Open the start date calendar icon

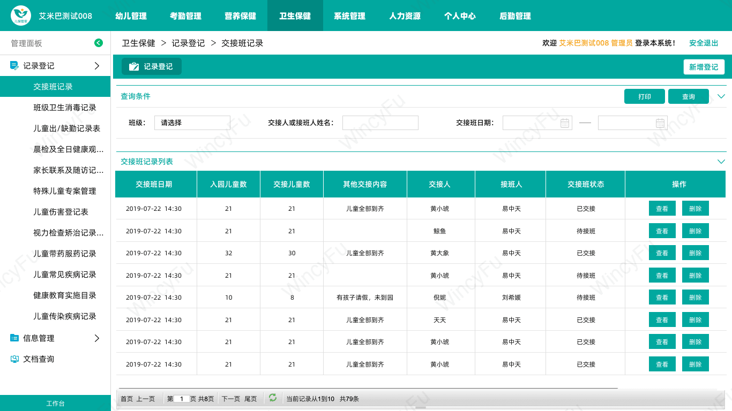(565, 123)
